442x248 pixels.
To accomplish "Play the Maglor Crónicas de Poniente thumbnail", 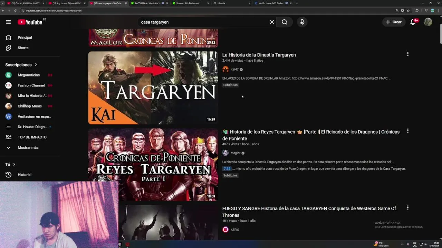I will point(153,38).
